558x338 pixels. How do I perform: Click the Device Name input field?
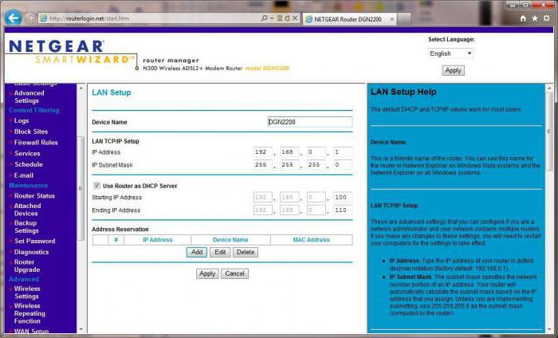(309, 122)
